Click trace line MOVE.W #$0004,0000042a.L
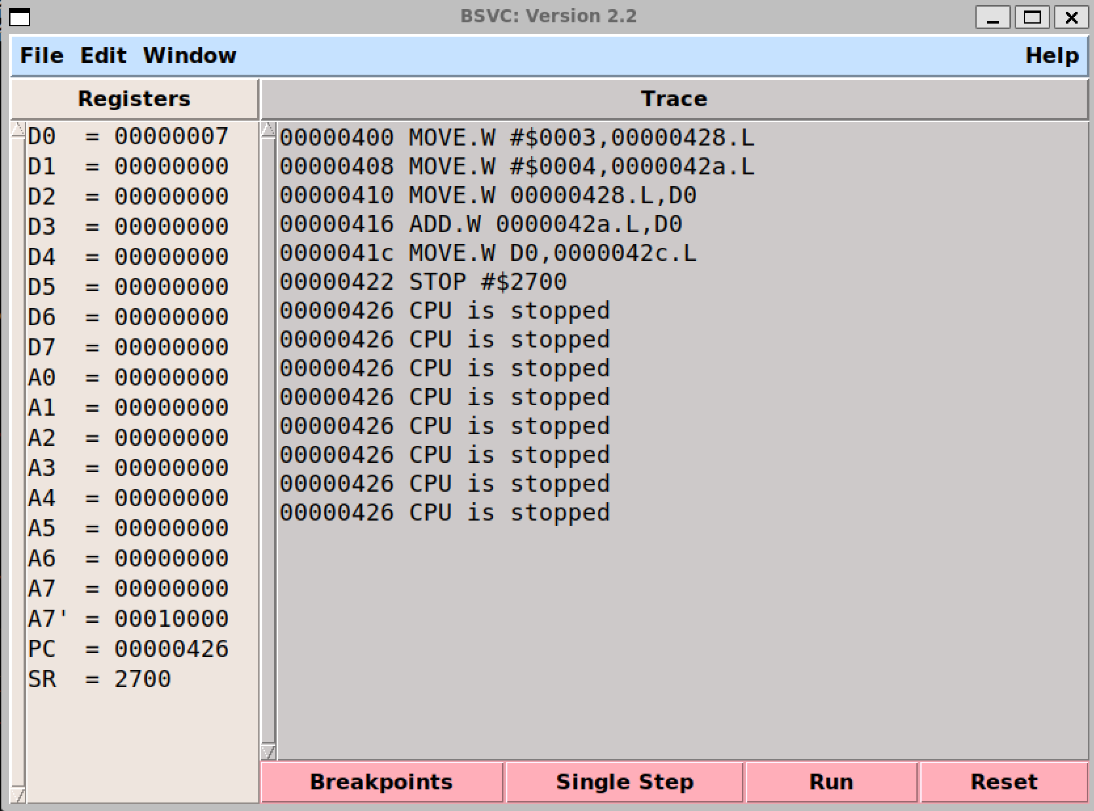The image size is (1094, 811). [517, 167]
